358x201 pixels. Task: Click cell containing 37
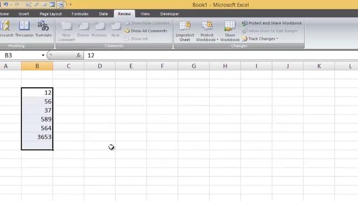[x=37, y=110]
